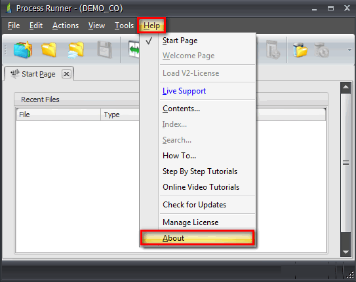Click the greyed database refresh toolbar icon
This screenshot has height=282, width=356.
pyautogui.click(x=321, y=50)
